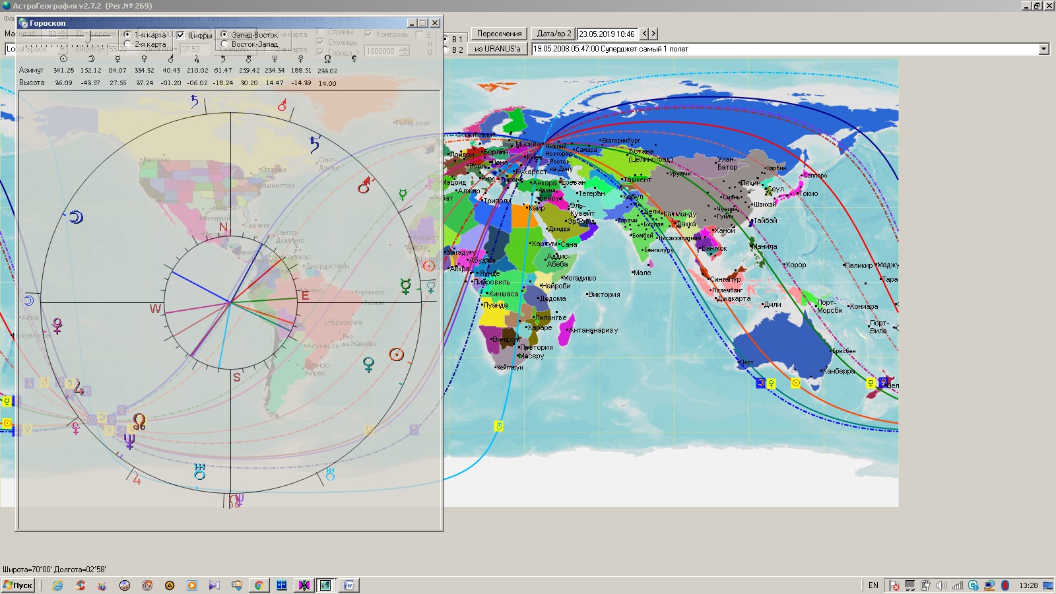Screen dimensions: 1056x594
Task: Click the yellow Sun marker near Australia
Action: (796, 383)
